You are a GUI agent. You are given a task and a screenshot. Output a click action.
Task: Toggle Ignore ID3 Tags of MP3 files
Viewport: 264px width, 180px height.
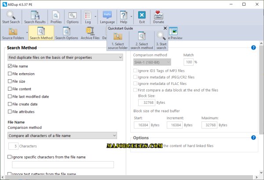(x=135, y=71)
